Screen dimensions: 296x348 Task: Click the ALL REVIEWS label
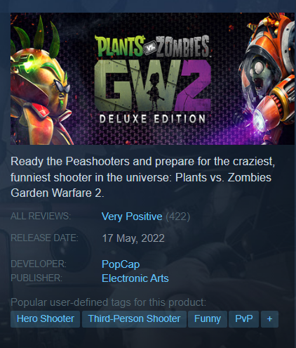41,216
